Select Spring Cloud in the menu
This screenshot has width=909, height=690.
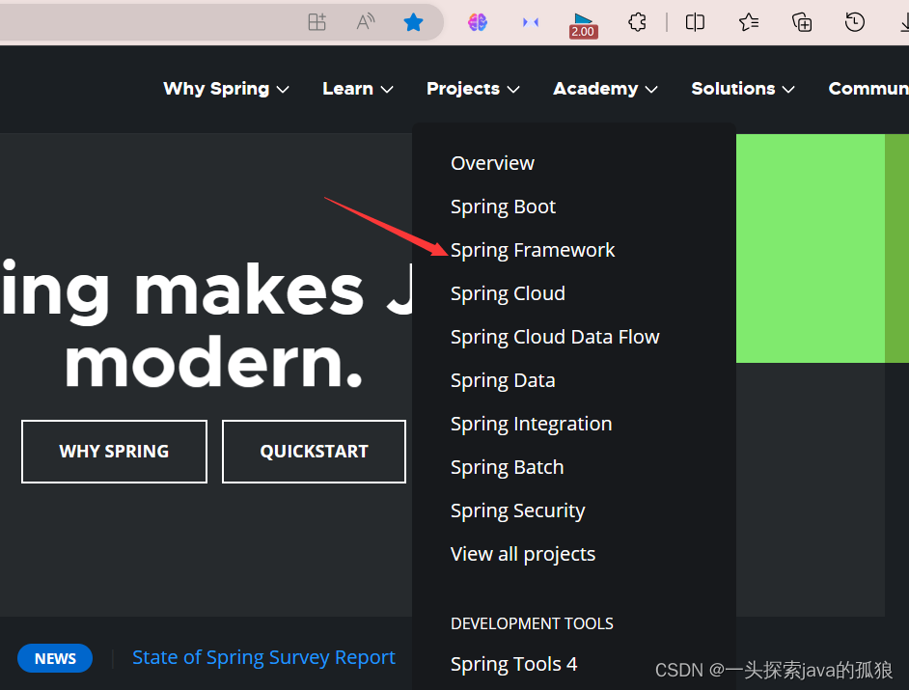pos(508,294)
